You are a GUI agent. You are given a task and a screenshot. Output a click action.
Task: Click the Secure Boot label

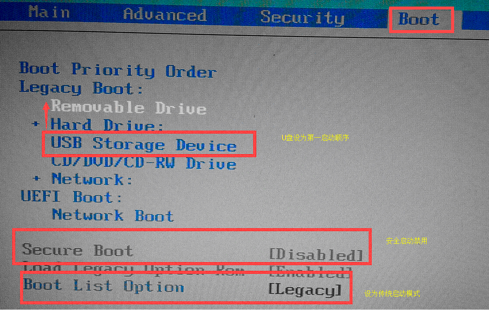pos(78,250)
